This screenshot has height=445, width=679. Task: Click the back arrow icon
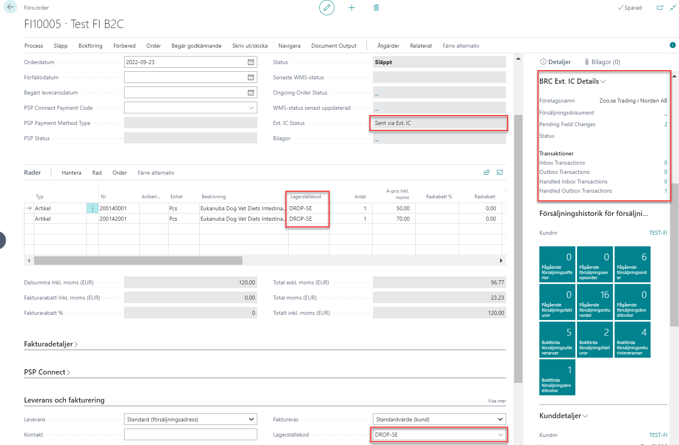coord(10,7)
